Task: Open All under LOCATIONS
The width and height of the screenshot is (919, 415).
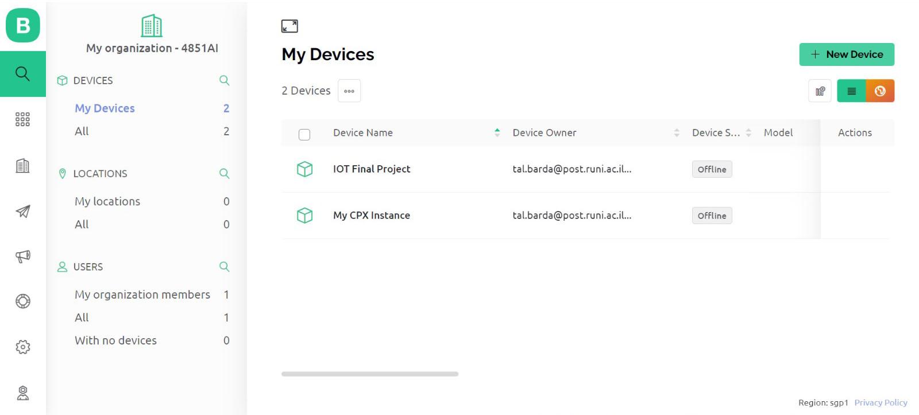Action: 81,224
